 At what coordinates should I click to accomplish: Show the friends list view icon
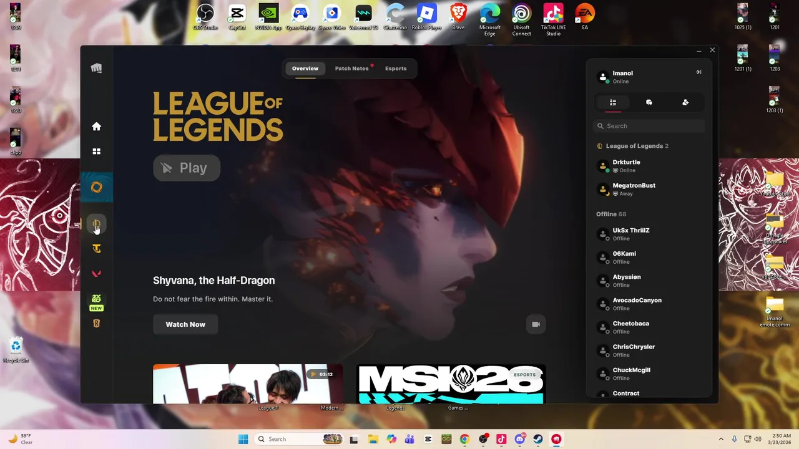(613, 102)
